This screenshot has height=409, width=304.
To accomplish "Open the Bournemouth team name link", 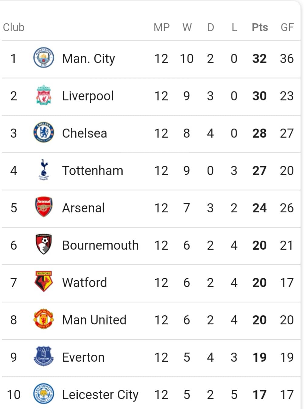I will coord(100,245).
